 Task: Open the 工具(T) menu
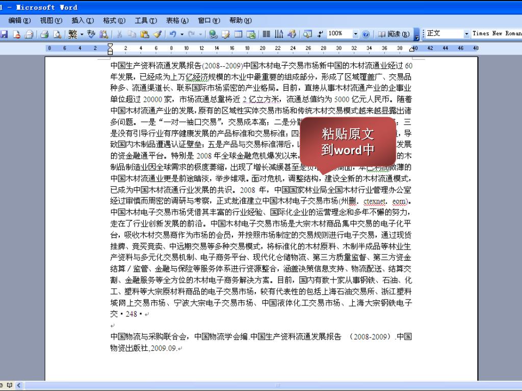click(146, 20)
